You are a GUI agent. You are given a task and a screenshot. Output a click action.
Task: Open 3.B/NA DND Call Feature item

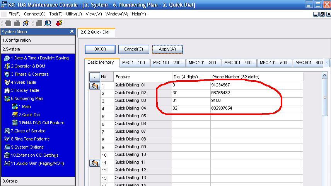[41, 123]
